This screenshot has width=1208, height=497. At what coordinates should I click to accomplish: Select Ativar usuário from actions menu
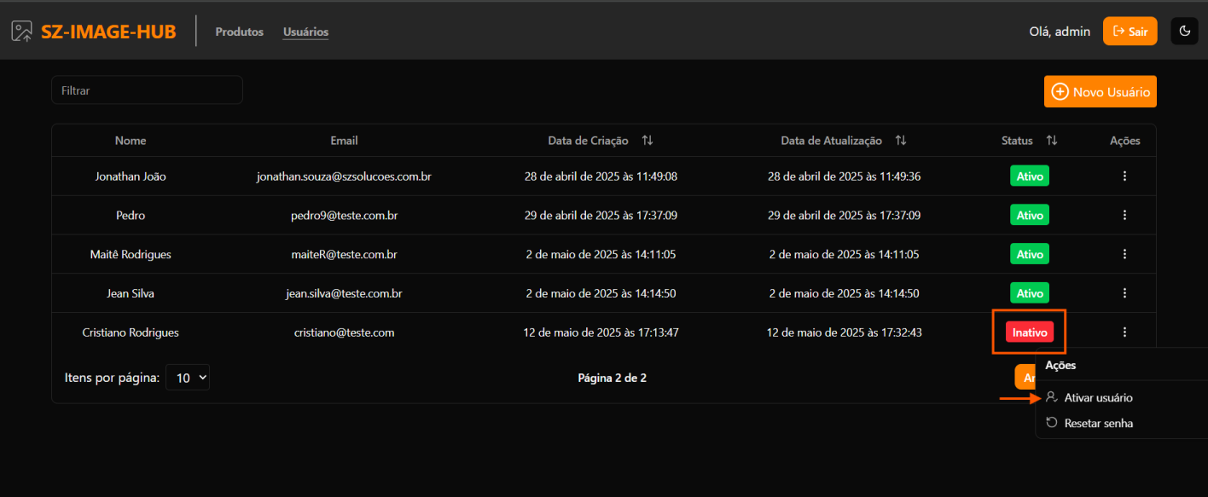coord(1098,398)
